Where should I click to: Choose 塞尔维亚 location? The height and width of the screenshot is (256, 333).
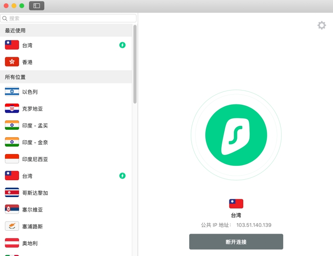66,210
